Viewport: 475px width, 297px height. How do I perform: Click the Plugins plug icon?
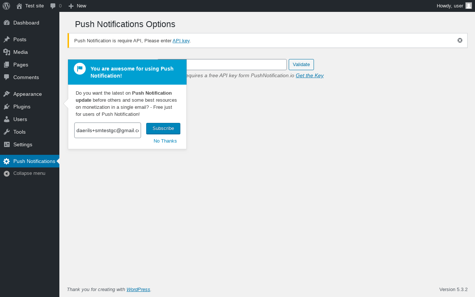click(x=7, y=107)
